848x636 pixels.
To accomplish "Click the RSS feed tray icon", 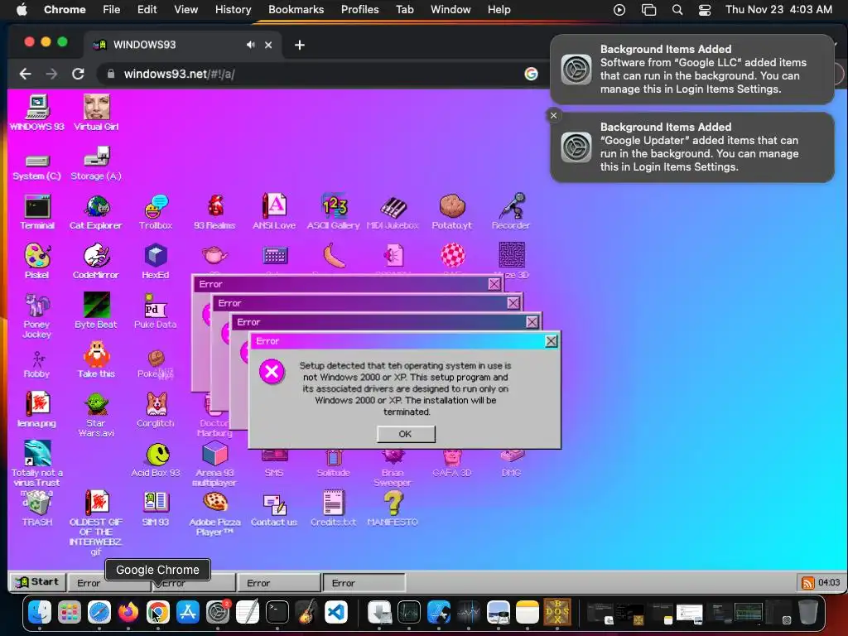I will (x=808, y=582).
